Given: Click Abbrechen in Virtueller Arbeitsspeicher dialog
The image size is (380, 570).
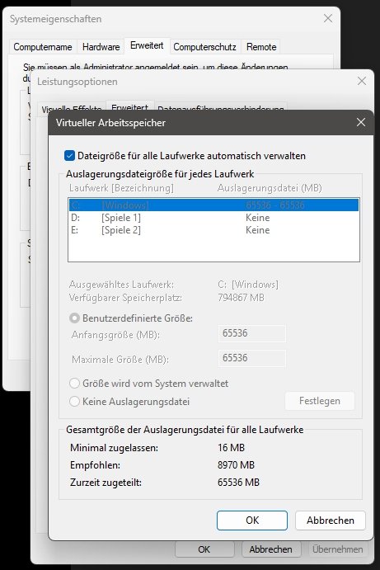Looking at the screenshot, I should 331,521.
